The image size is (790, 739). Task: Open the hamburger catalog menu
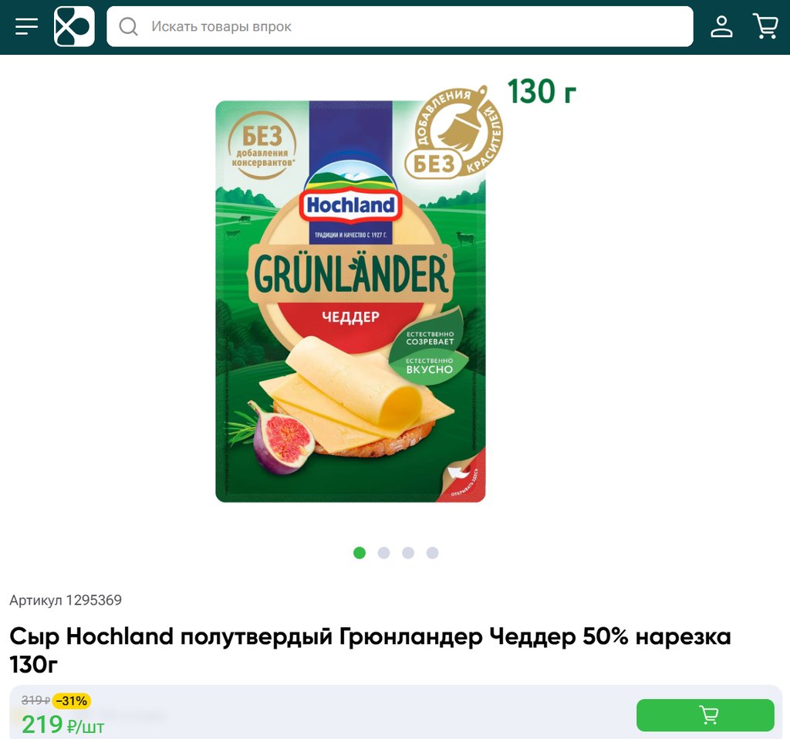[26, 27]
